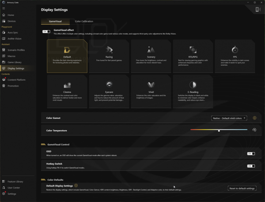Open Aura Sync lighting icon
The height and width of the screenshot is (202, 265).
tap(4, 32)
